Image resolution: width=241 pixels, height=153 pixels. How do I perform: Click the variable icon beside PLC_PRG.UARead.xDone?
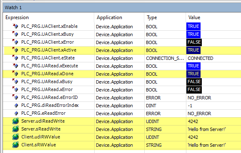click(15, 74)
